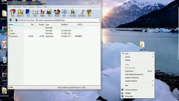Click the WoMClient desktop archive icon

tap(4, 92)
